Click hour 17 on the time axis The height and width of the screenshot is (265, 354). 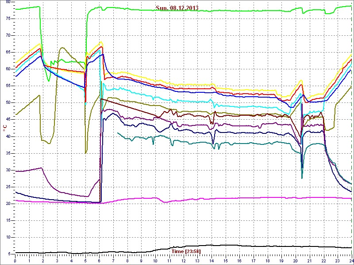254,260
